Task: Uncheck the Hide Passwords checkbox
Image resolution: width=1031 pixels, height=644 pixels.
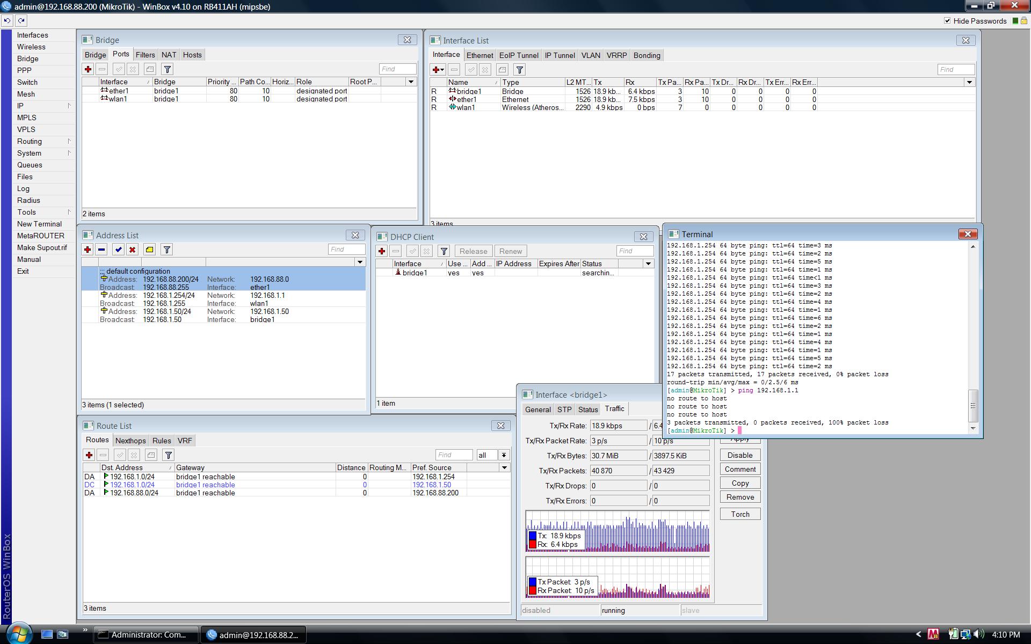Action: coord(947,20)
